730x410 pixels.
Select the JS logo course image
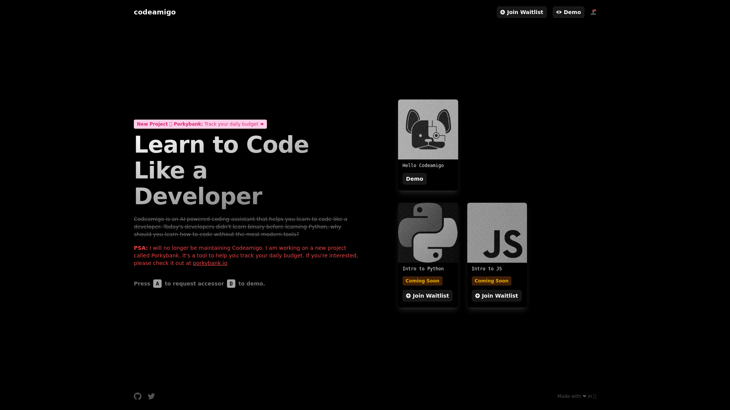497,233
